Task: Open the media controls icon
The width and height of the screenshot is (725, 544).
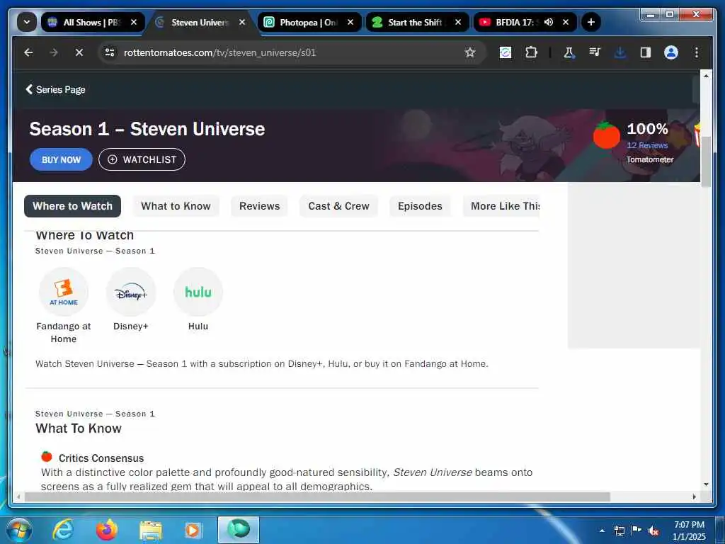Action: pyautogui.click(x=595, y=52)
